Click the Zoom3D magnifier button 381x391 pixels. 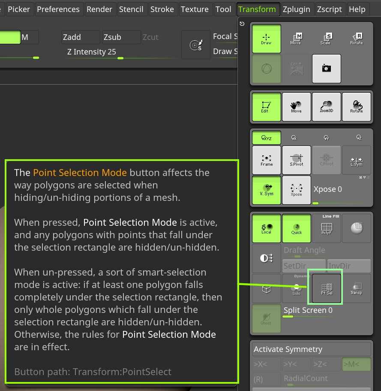point(326,107)
